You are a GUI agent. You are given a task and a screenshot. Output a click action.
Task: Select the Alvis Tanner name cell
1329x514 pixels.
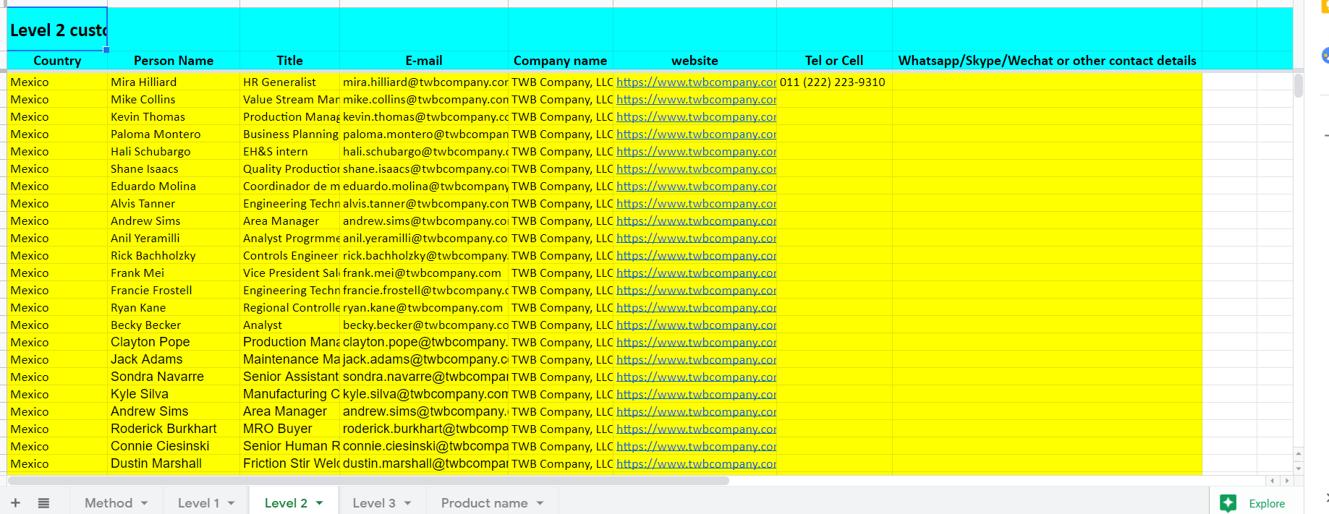tap(174, 203)
